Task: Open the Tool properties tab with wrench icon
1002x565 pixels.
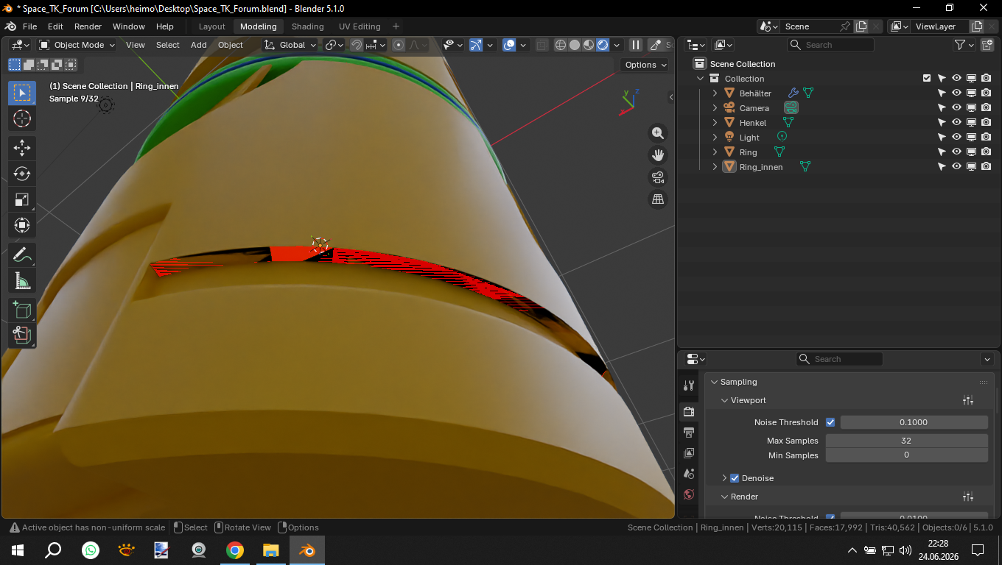Action: [689, 385]
